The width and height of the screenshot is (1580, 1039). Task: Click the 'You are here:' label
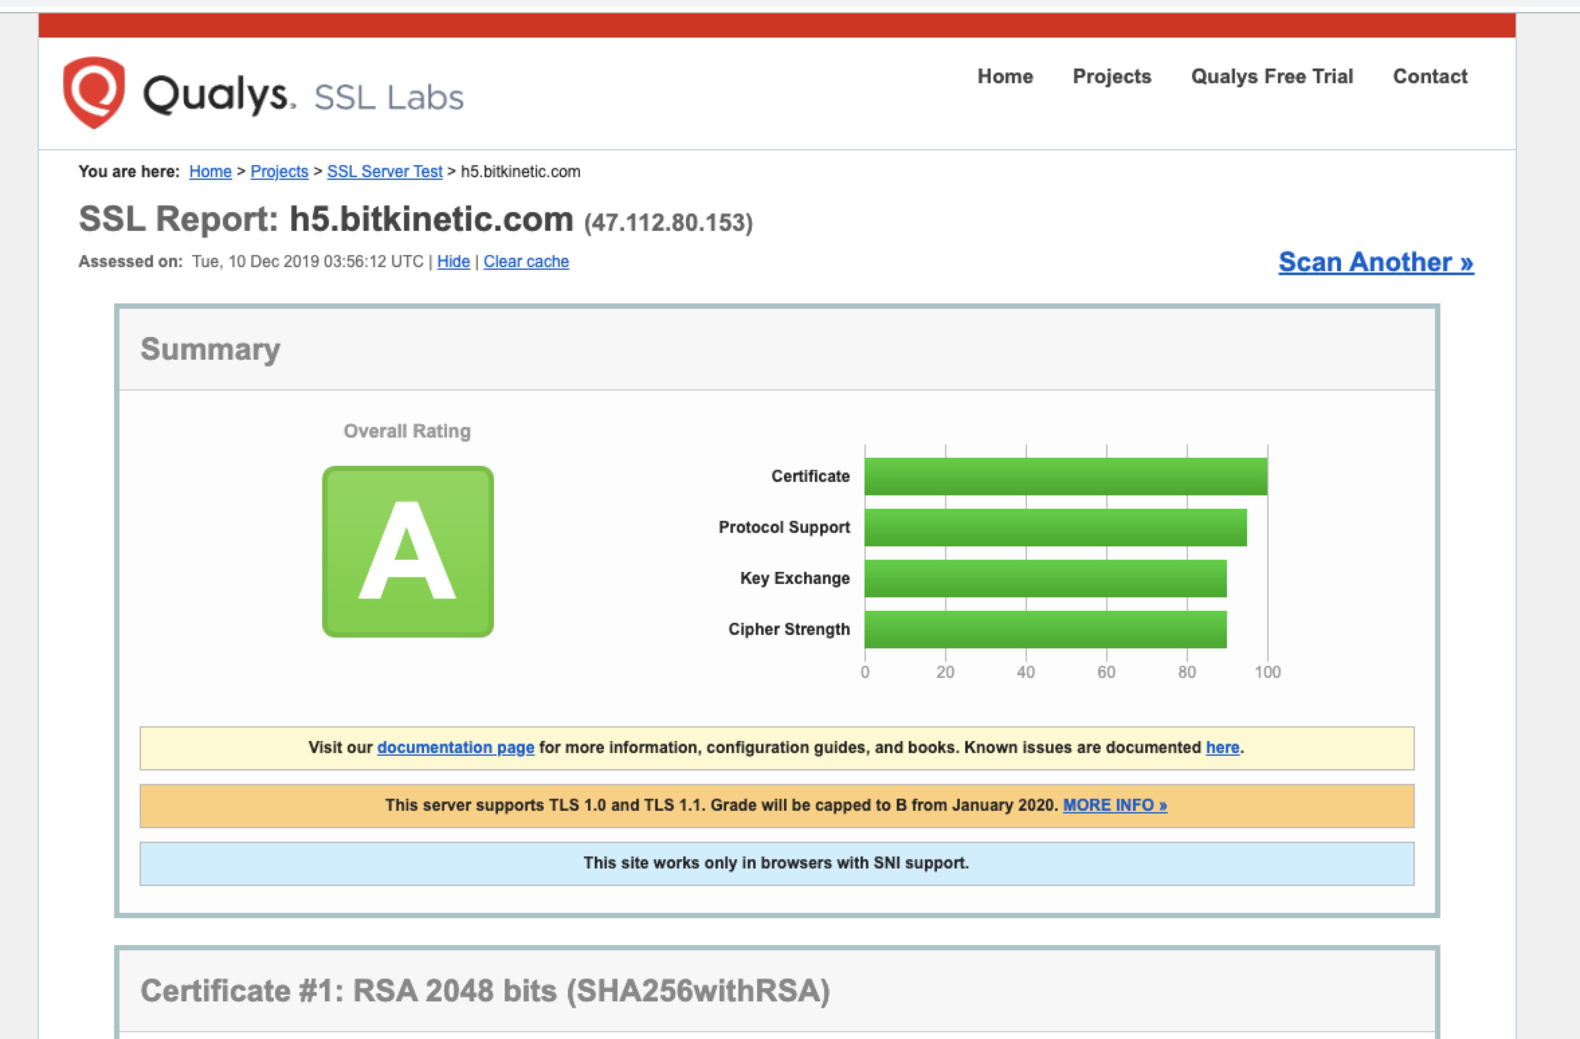point(129,172)
